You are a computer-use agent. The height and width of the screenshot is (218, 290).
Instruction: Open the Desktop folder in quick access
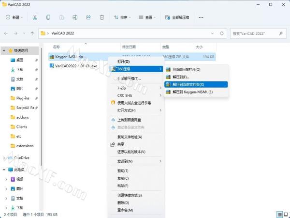click(20, 60)
